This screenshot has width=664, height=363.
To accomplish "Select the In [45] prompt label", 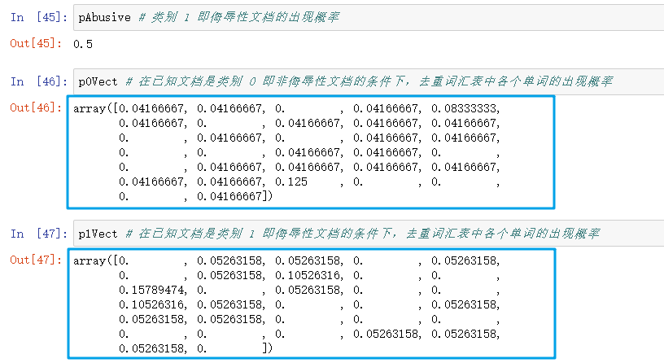I will (38, 17).
